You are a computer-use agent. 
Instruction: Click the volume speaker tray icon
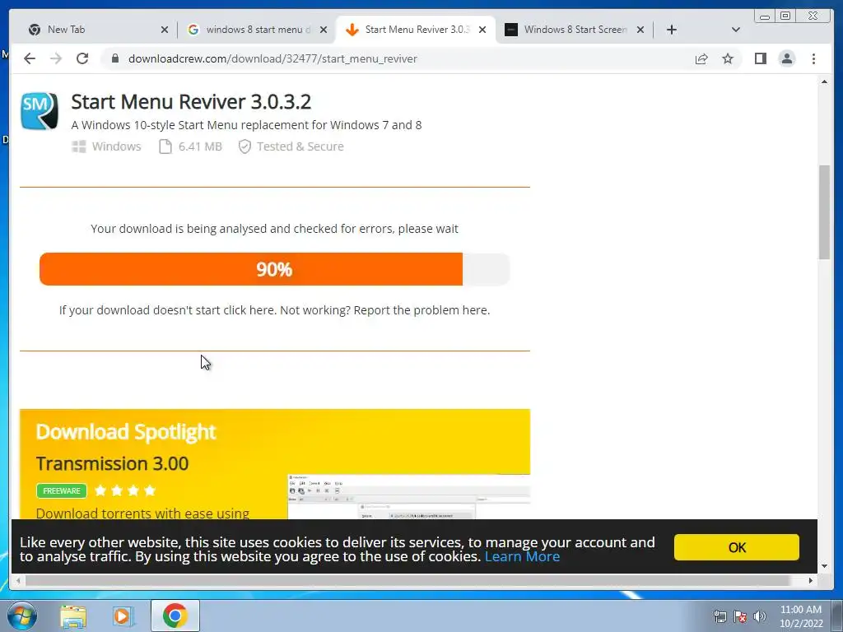tap(760, 616)
